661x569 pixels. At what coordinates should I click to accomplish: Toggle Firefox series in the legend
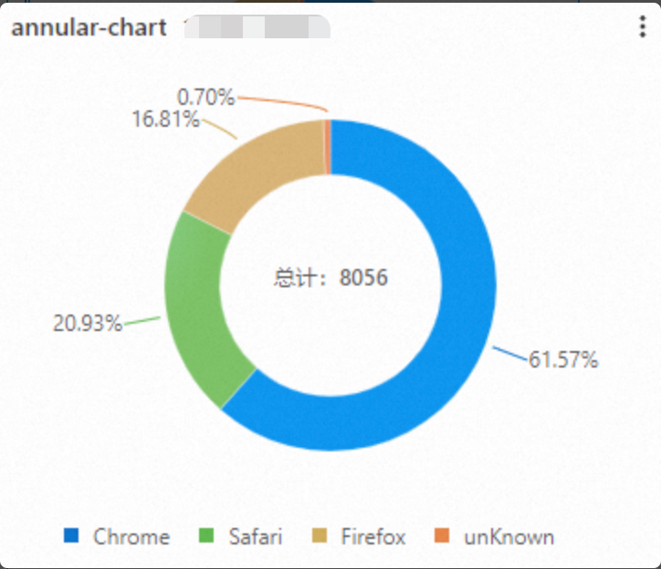tap(359, 536)
